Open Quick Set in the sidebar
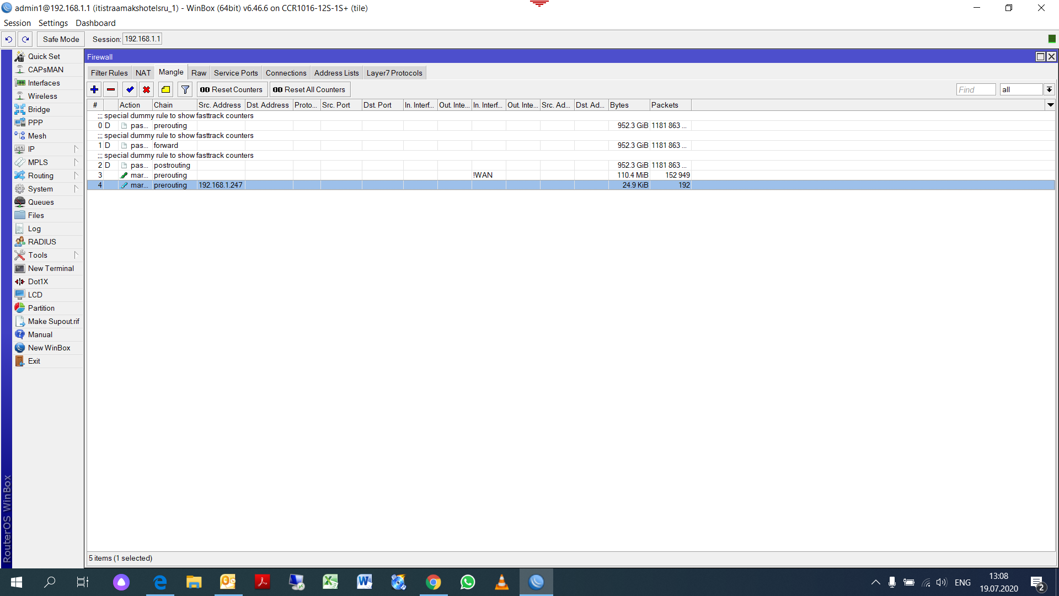 click(x=48, y=56)
